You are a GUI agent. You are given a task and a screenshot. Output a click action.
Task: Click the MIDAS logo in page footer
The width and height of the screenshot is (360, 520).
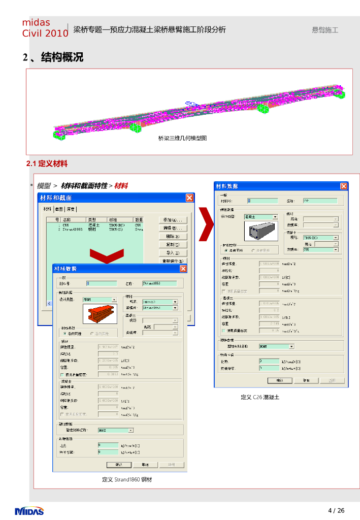29,511
